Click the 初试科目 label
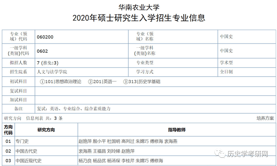 tap(18, 81)
